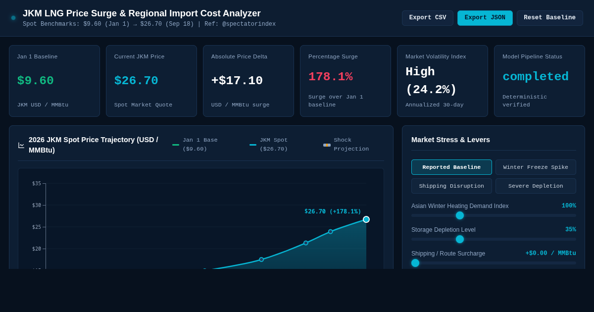Choose the Shipping Disruption scenario
The height and width of the screenshot is (312, 594).
[451, 186]
